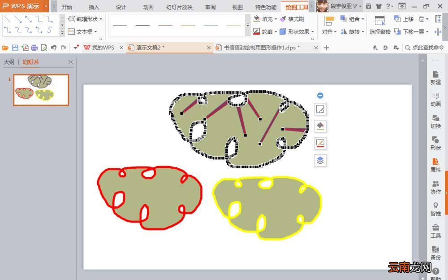Undo the last action

(x=54, y=48)
